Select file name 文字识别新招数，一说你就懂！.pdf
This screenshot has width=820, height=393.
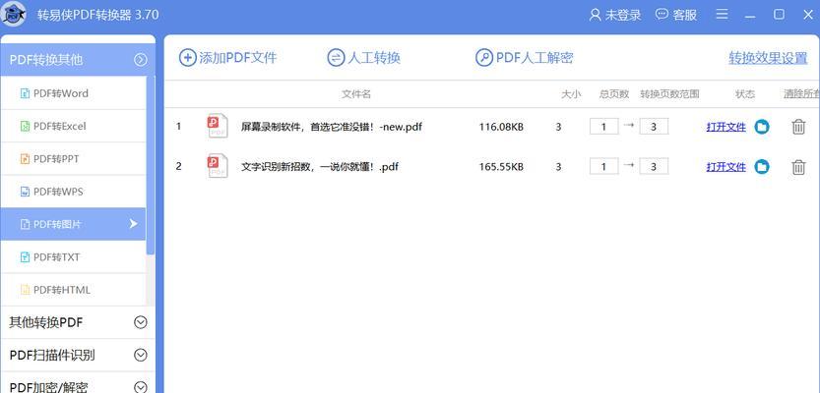pos(320,167)
